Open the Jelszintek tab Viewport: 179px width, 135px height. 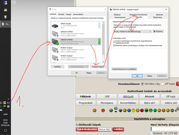tap(159, 15)
